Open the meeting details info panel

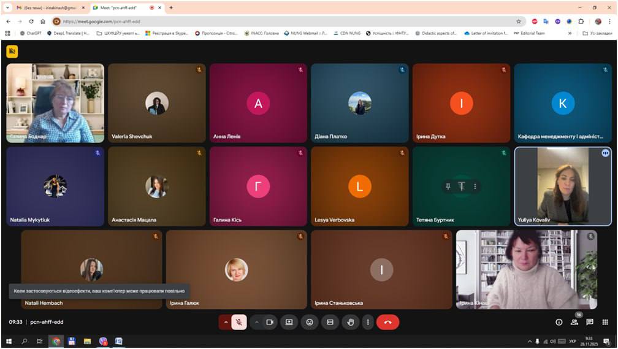(559, 322)
